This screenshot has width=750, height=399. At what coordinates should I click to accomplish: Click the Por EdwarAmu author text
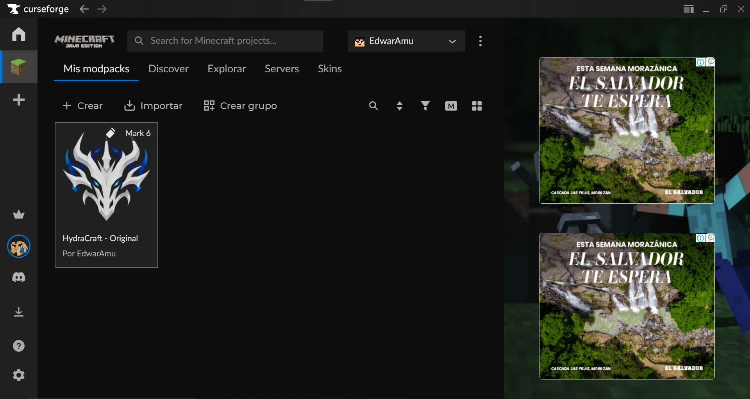pyautogui.click(x=89, y=254)
